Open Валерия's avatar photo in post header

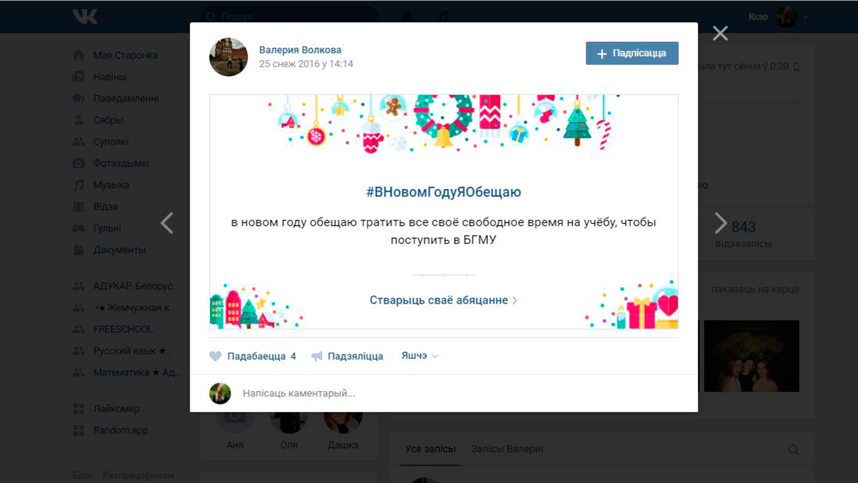click(229, 57)
